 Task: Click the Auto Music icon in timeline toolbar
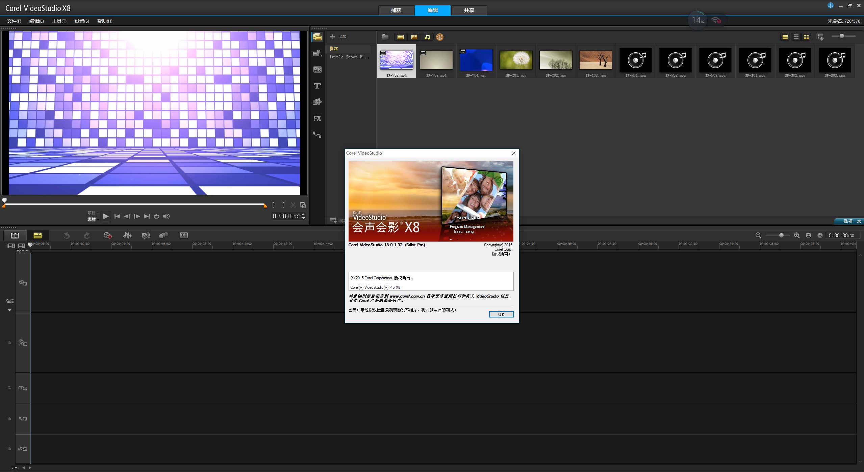pos(146,235)
